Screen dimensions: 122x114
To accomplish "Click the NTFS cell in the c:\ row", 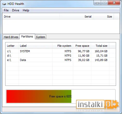I will pyautogui.click(x=68, y=51).
